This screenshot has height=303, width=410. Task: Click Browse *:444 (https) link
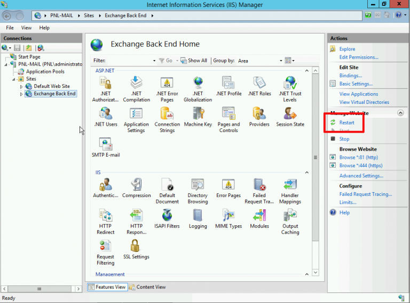[361, 166]
